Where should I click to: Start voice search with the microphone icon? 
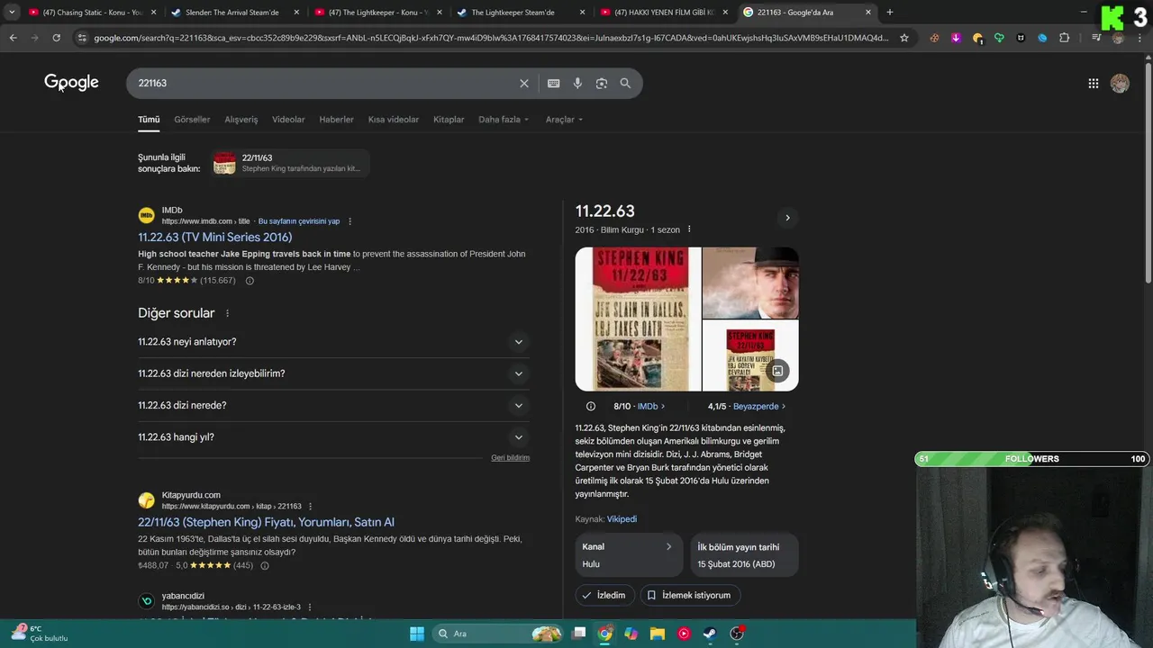(x=577, y=83)
